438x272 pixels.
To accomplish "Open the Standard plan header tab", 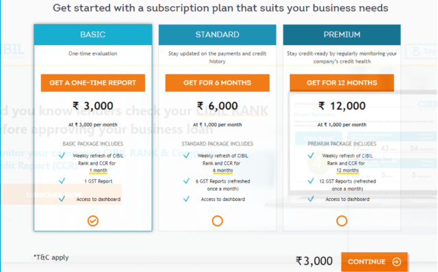I will (218, 35).
